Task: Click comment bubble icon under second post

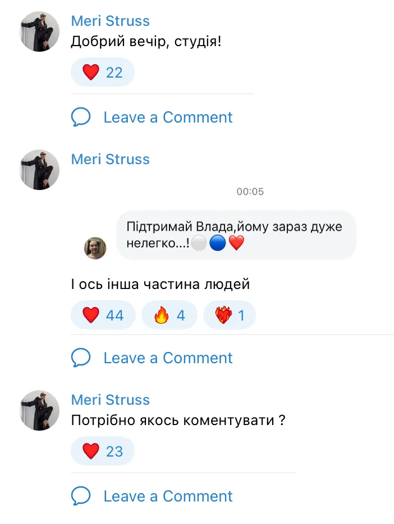Action: pyautogui.click(x=81, y=358)
